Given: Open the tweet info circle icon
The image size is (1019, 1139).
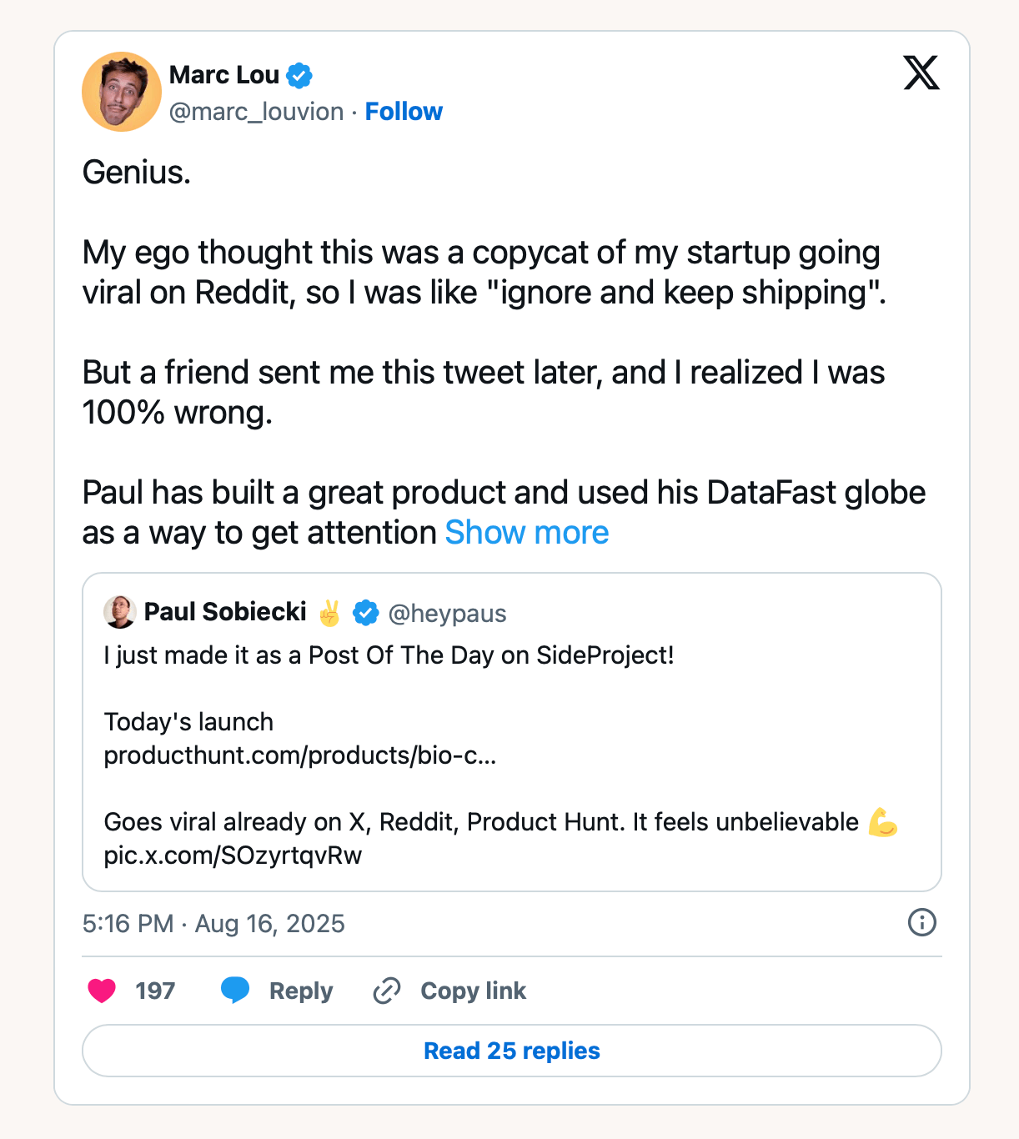Looking at the screenshot, I should pos(921,923).
